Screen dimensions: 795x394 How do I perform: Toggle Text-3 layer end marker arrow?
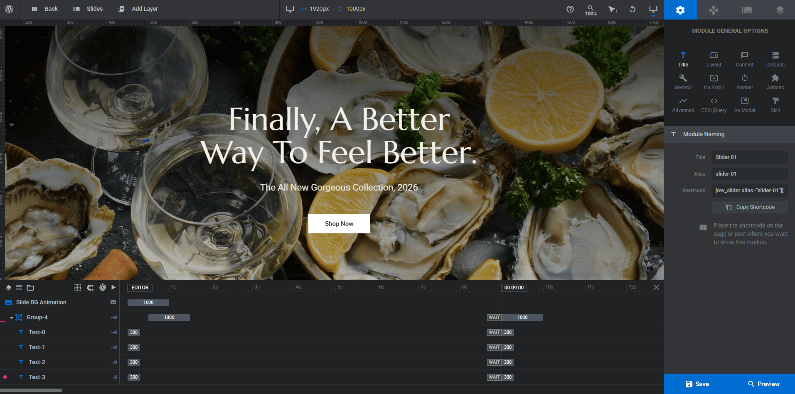coord(113,377)
